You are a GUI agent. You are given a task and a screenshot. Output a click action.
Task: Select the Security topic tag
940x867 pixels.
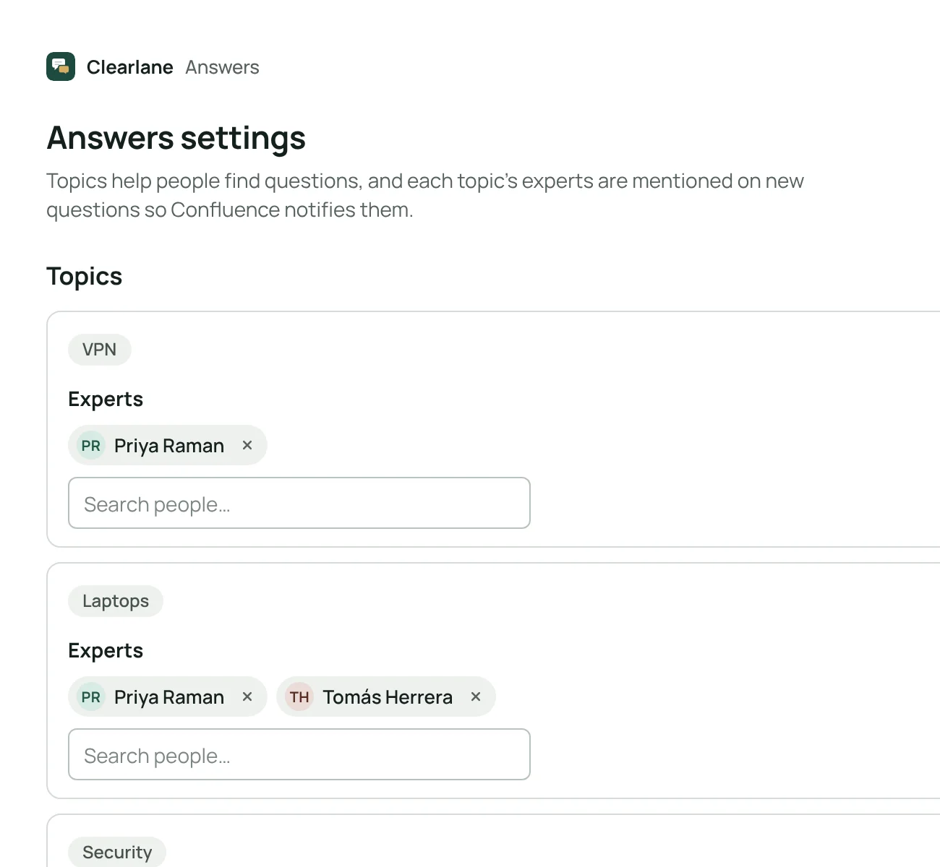pos(117,852)
